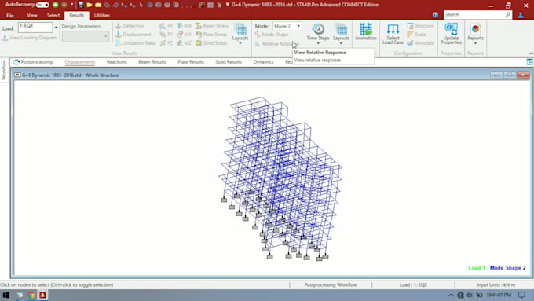Open the Results ribbon tab
This screenshot has width=534, height=301.
coord(77,16)
